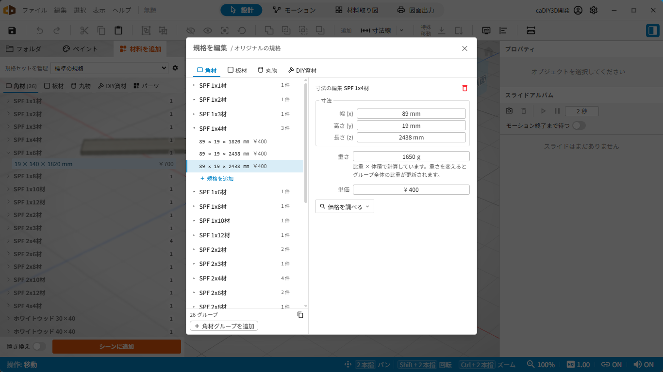Click the シーンに追加 button
Image resolution: width=663 pixels, height=372 pixels.
116,346
